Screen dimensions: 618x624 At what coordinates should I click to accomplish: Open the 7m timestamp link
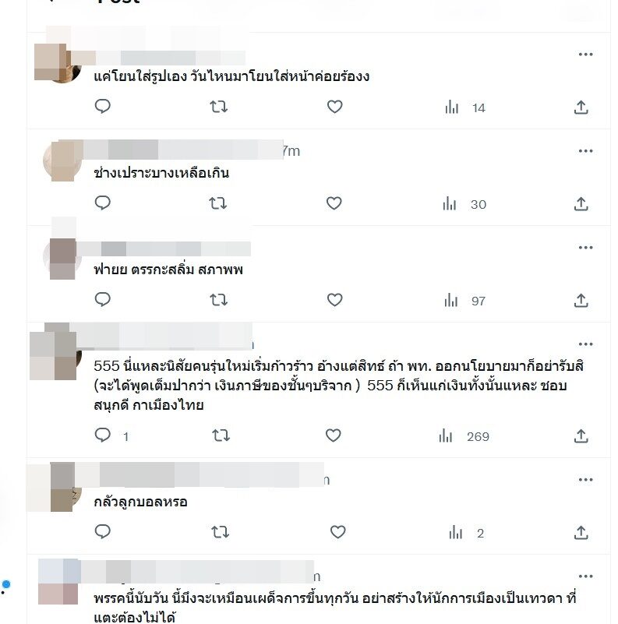tap(291, 151)
